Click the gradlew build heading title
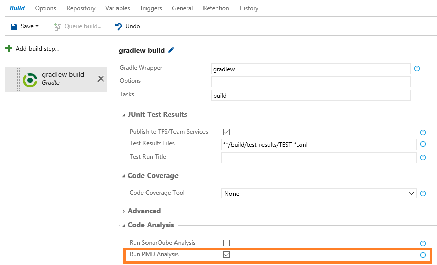 pyautogui.click(x=141, y=50)
